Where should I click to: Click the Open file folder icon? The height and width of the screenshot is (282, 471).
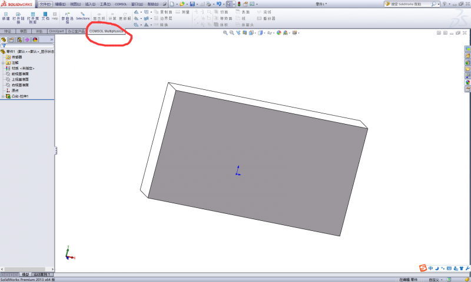pyautogui.click(x=182, y=4)
